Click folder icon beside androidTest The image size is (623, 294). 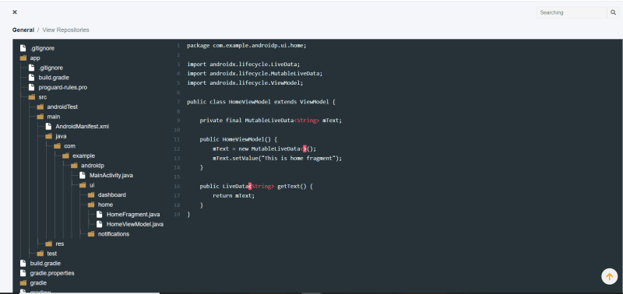pyautogui.click(x=40, y=107)
